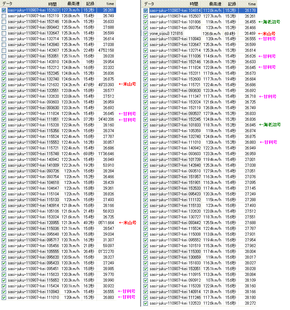Select left row sasi-juku-110907-kei 120955 with 49.2秒
This screenshot has height=310, width=290.
pos(59,223)
